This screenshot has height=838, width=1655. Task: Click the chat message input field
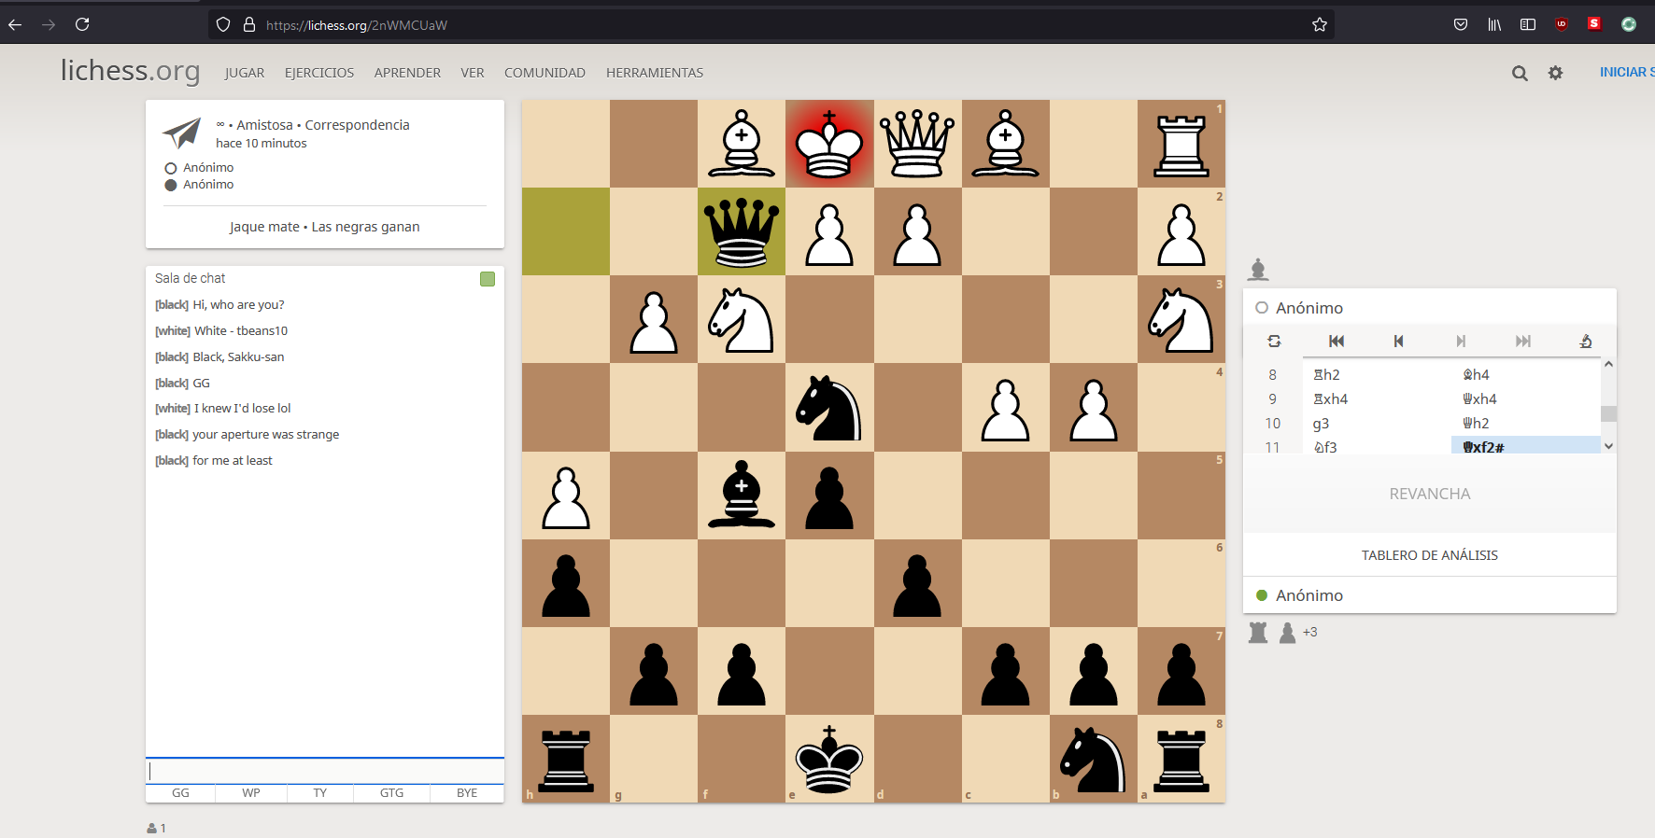pos(325,771)
